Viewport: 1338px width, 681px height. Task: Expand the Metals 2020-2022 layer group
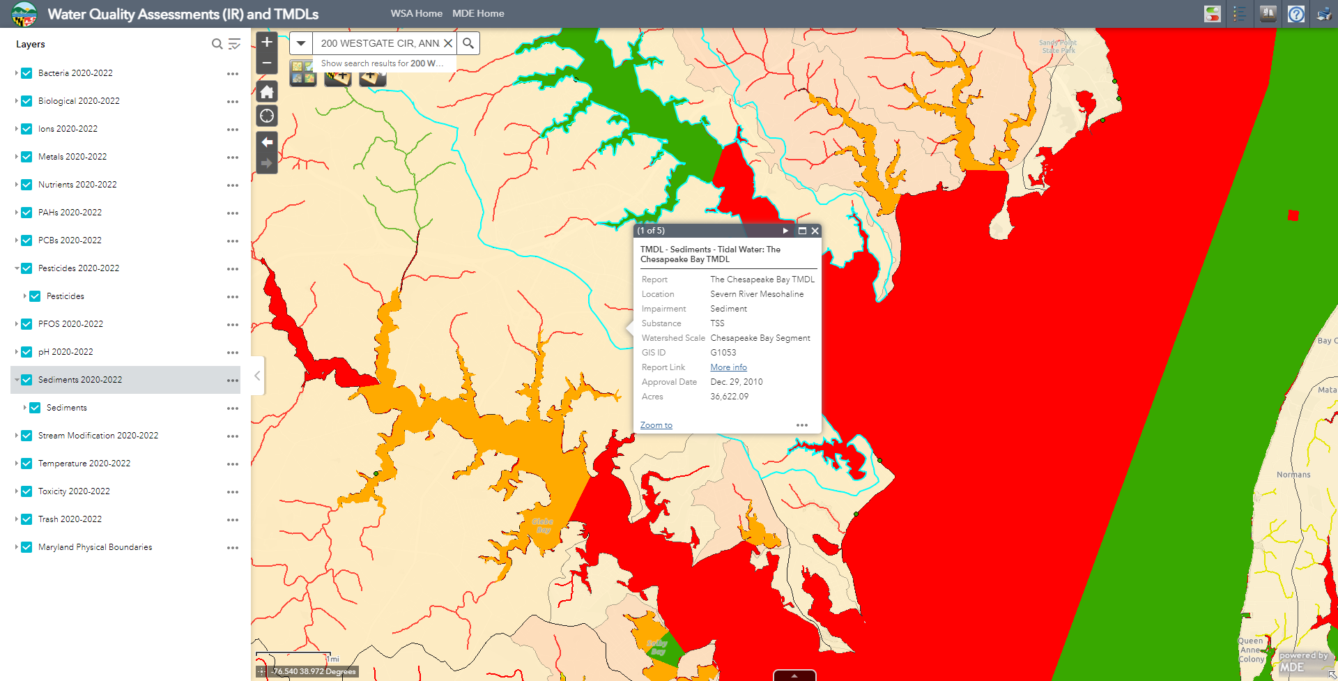click(x=15, y=157)
